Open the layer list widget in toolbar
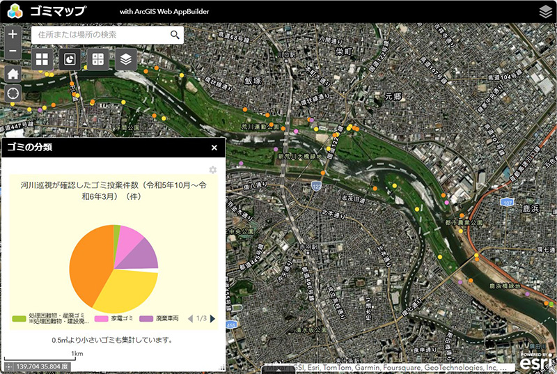Screen dimensions: 557x374 click(x=126, y=59)
